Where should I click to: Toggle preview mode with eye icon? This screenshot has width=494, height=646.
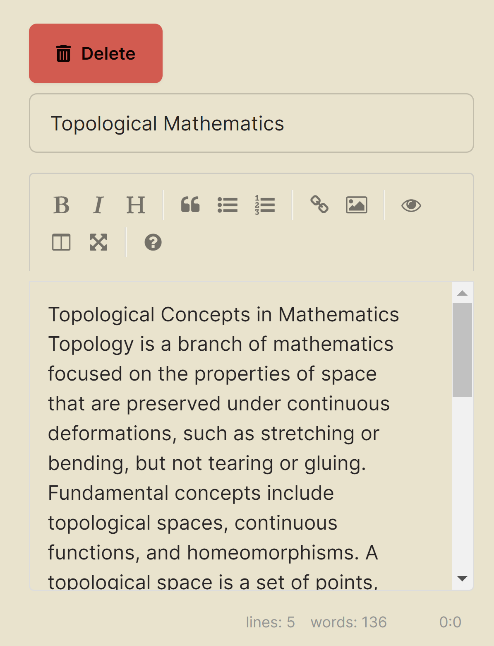pyautogui.click(x=411, y=205)
